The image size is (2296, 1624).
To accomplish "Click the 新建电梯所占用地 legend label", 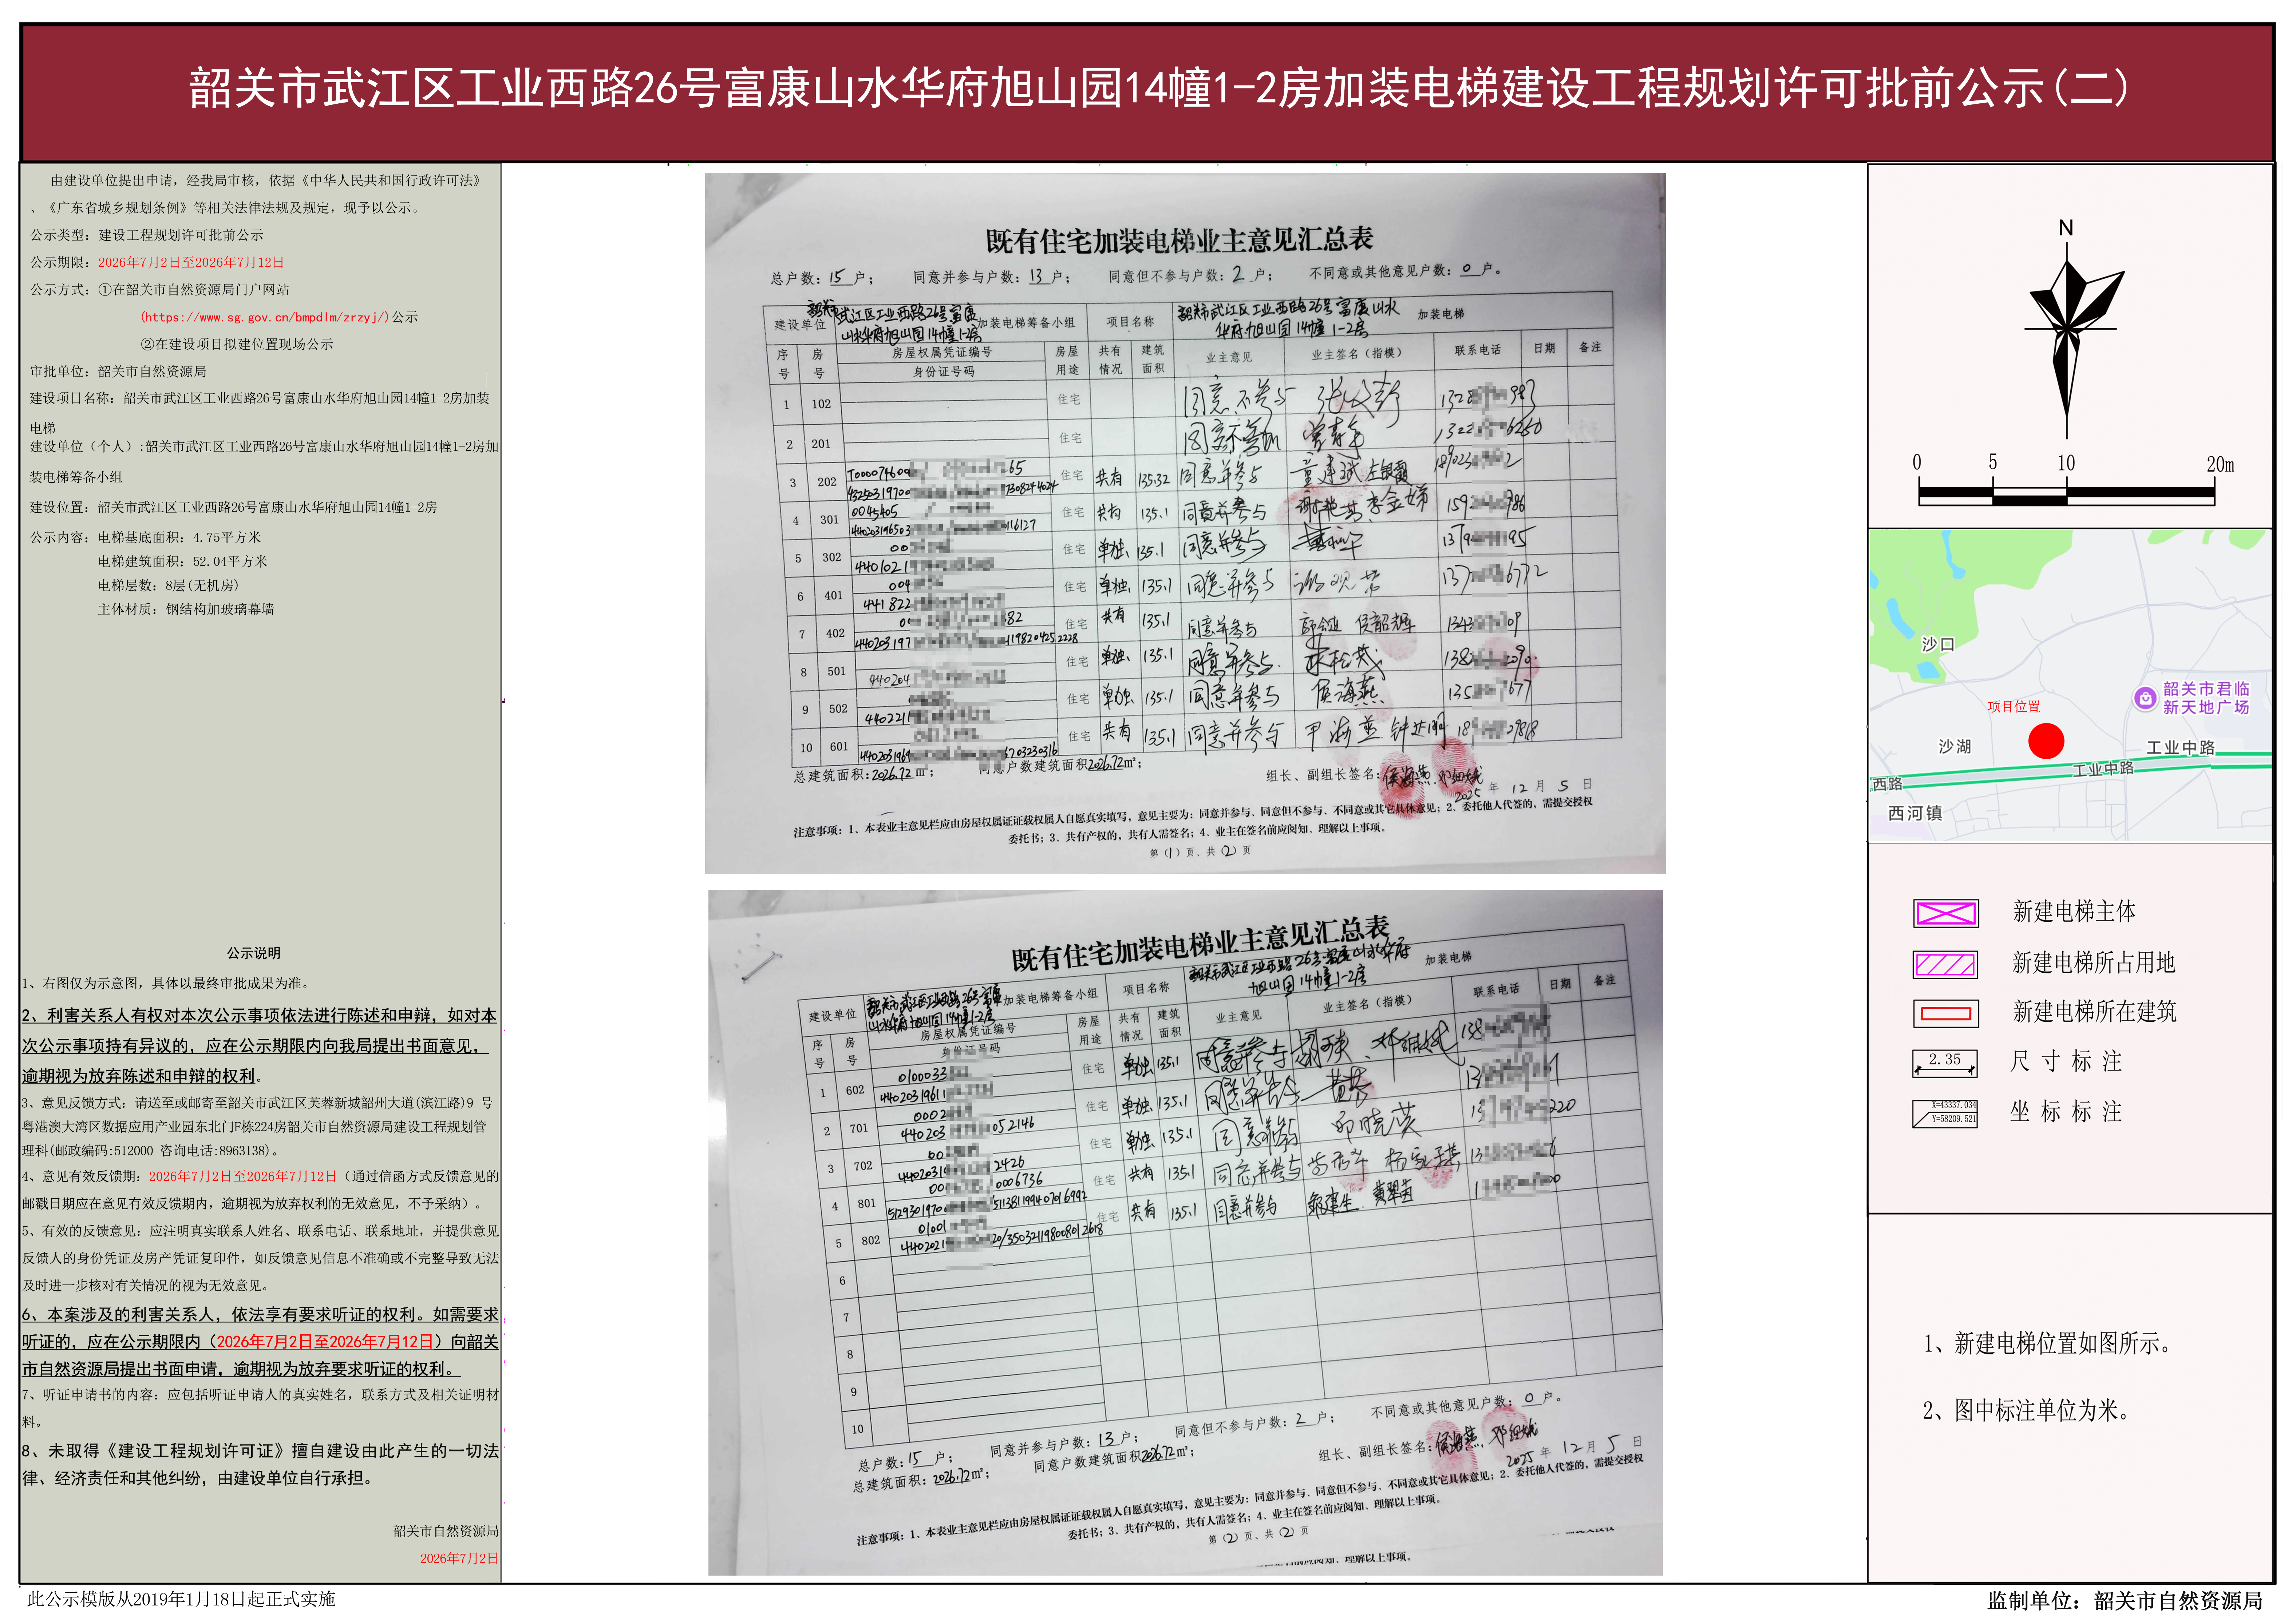I will point(2094,962).
